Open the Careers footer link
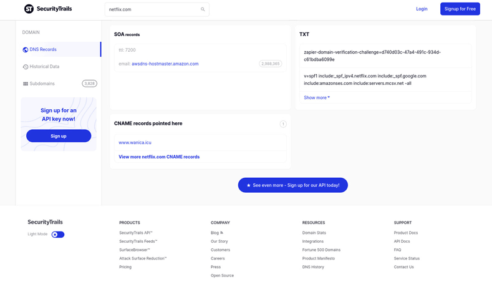The width and height of the screenshot is (492, 282). click(218, 258)
